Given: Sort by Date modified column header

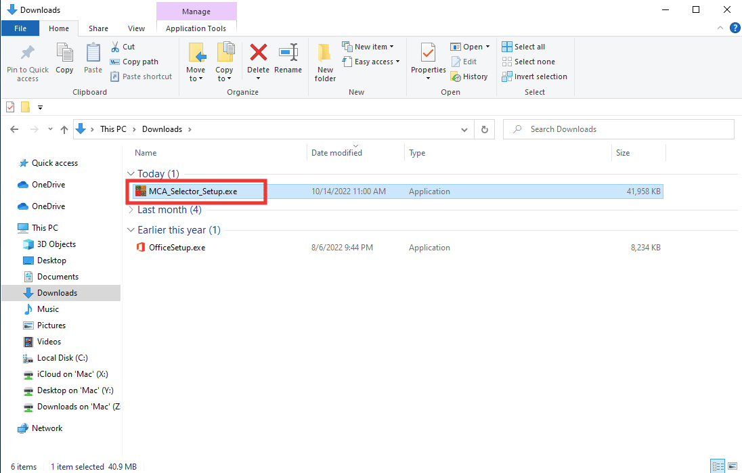Looking at the screenshot, I should click(336, 153).
